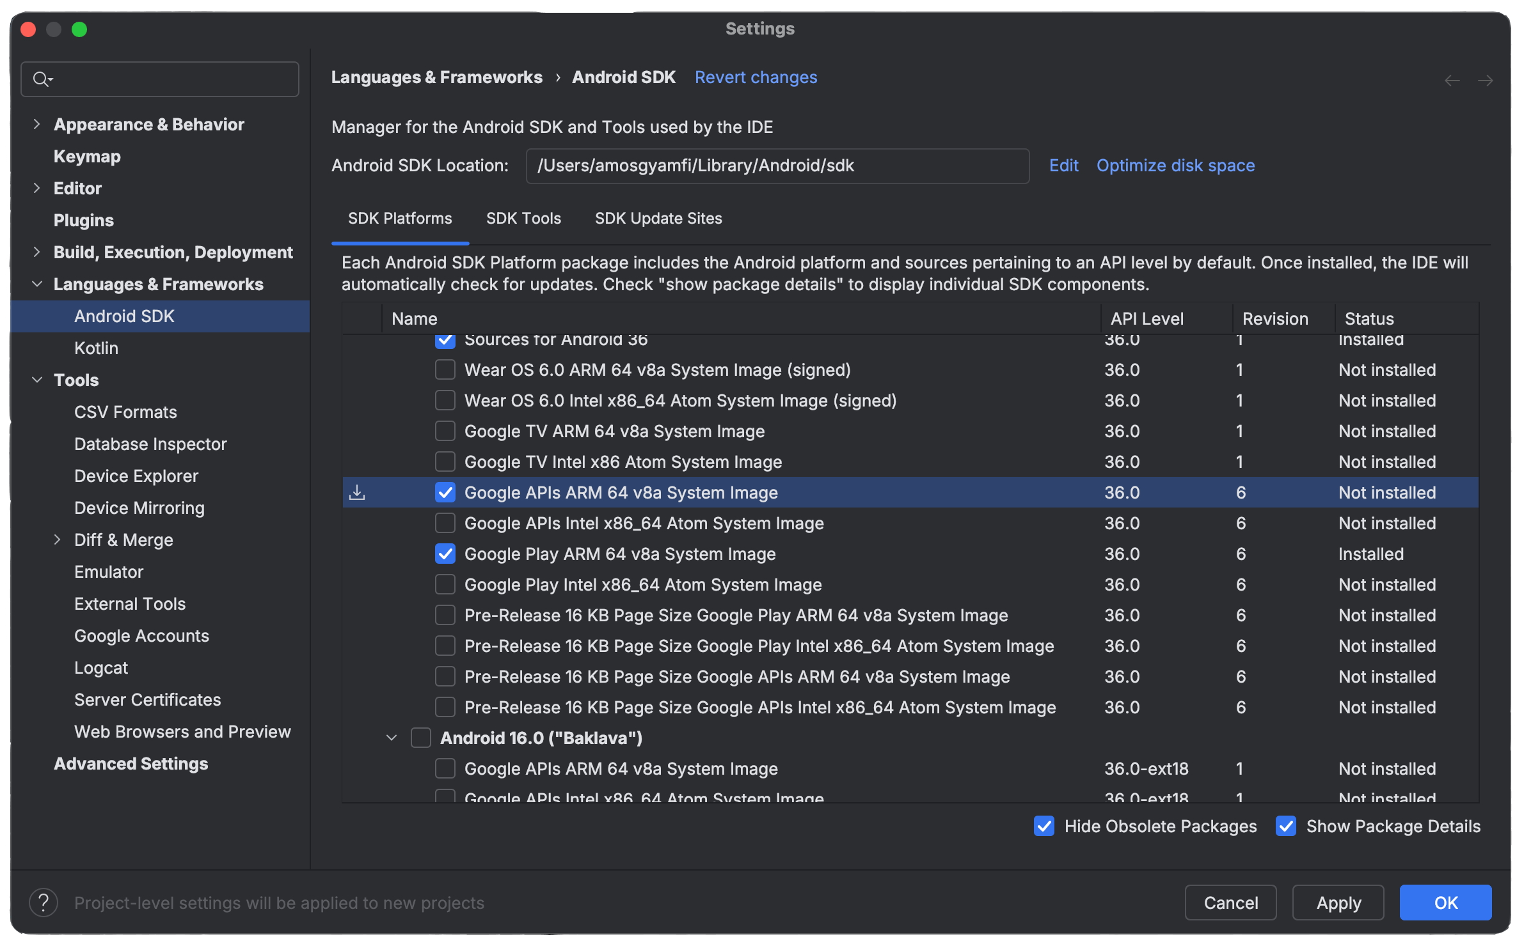The image size is (1524, 946).
Task: Check Google APIs ARM 64 v8a image for 36.0-ext18
Action: (x=445, y=768)
